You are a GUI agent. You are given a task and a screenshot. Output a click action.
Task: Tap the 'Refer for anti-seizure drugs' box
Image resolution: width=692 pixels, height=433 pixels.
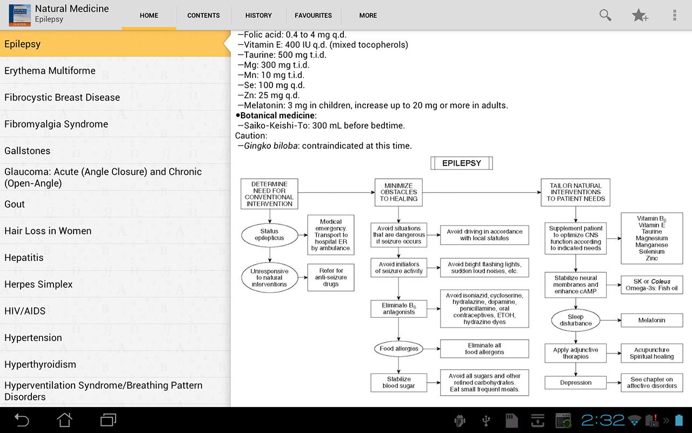(331, 278)
